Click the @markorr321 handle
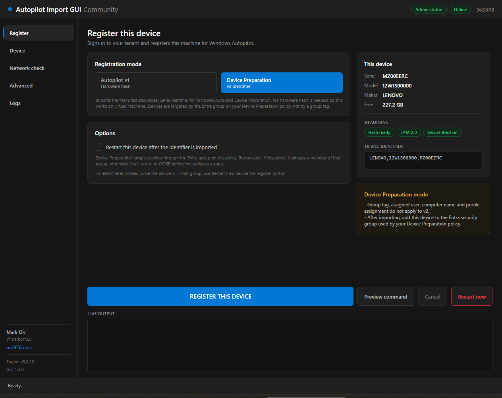 pyautogui.click(x=19, y=339)
